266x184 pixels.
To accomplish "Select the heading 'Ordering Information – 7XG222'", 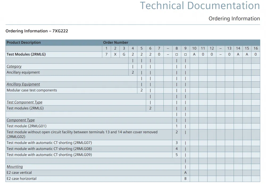I will [x=37, y=31].
